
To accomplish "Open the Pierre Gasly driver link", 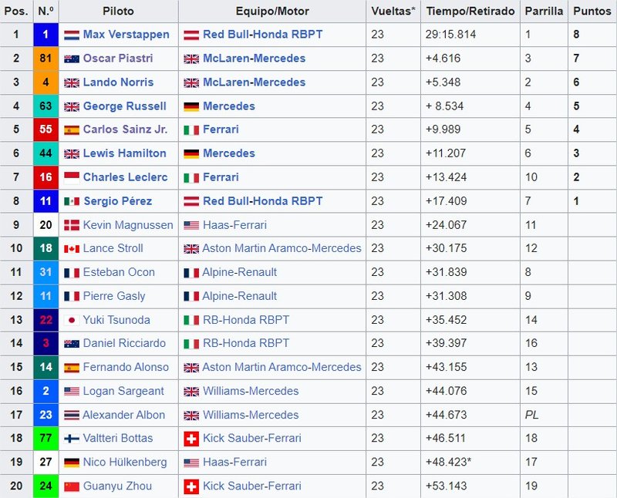I will pos(113,296).
